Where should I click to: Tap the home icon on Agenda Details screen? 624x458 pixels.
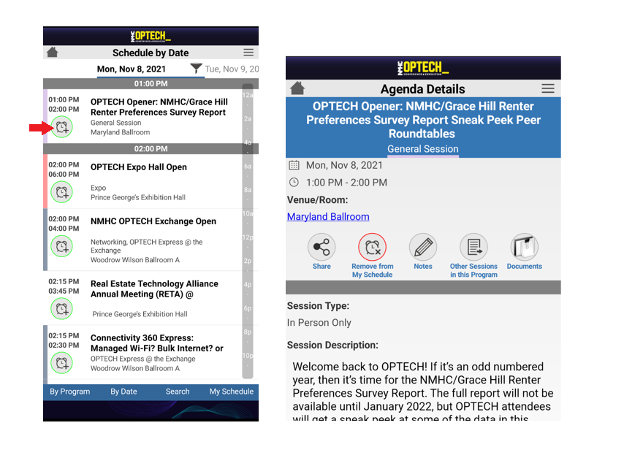click(297, 88)
